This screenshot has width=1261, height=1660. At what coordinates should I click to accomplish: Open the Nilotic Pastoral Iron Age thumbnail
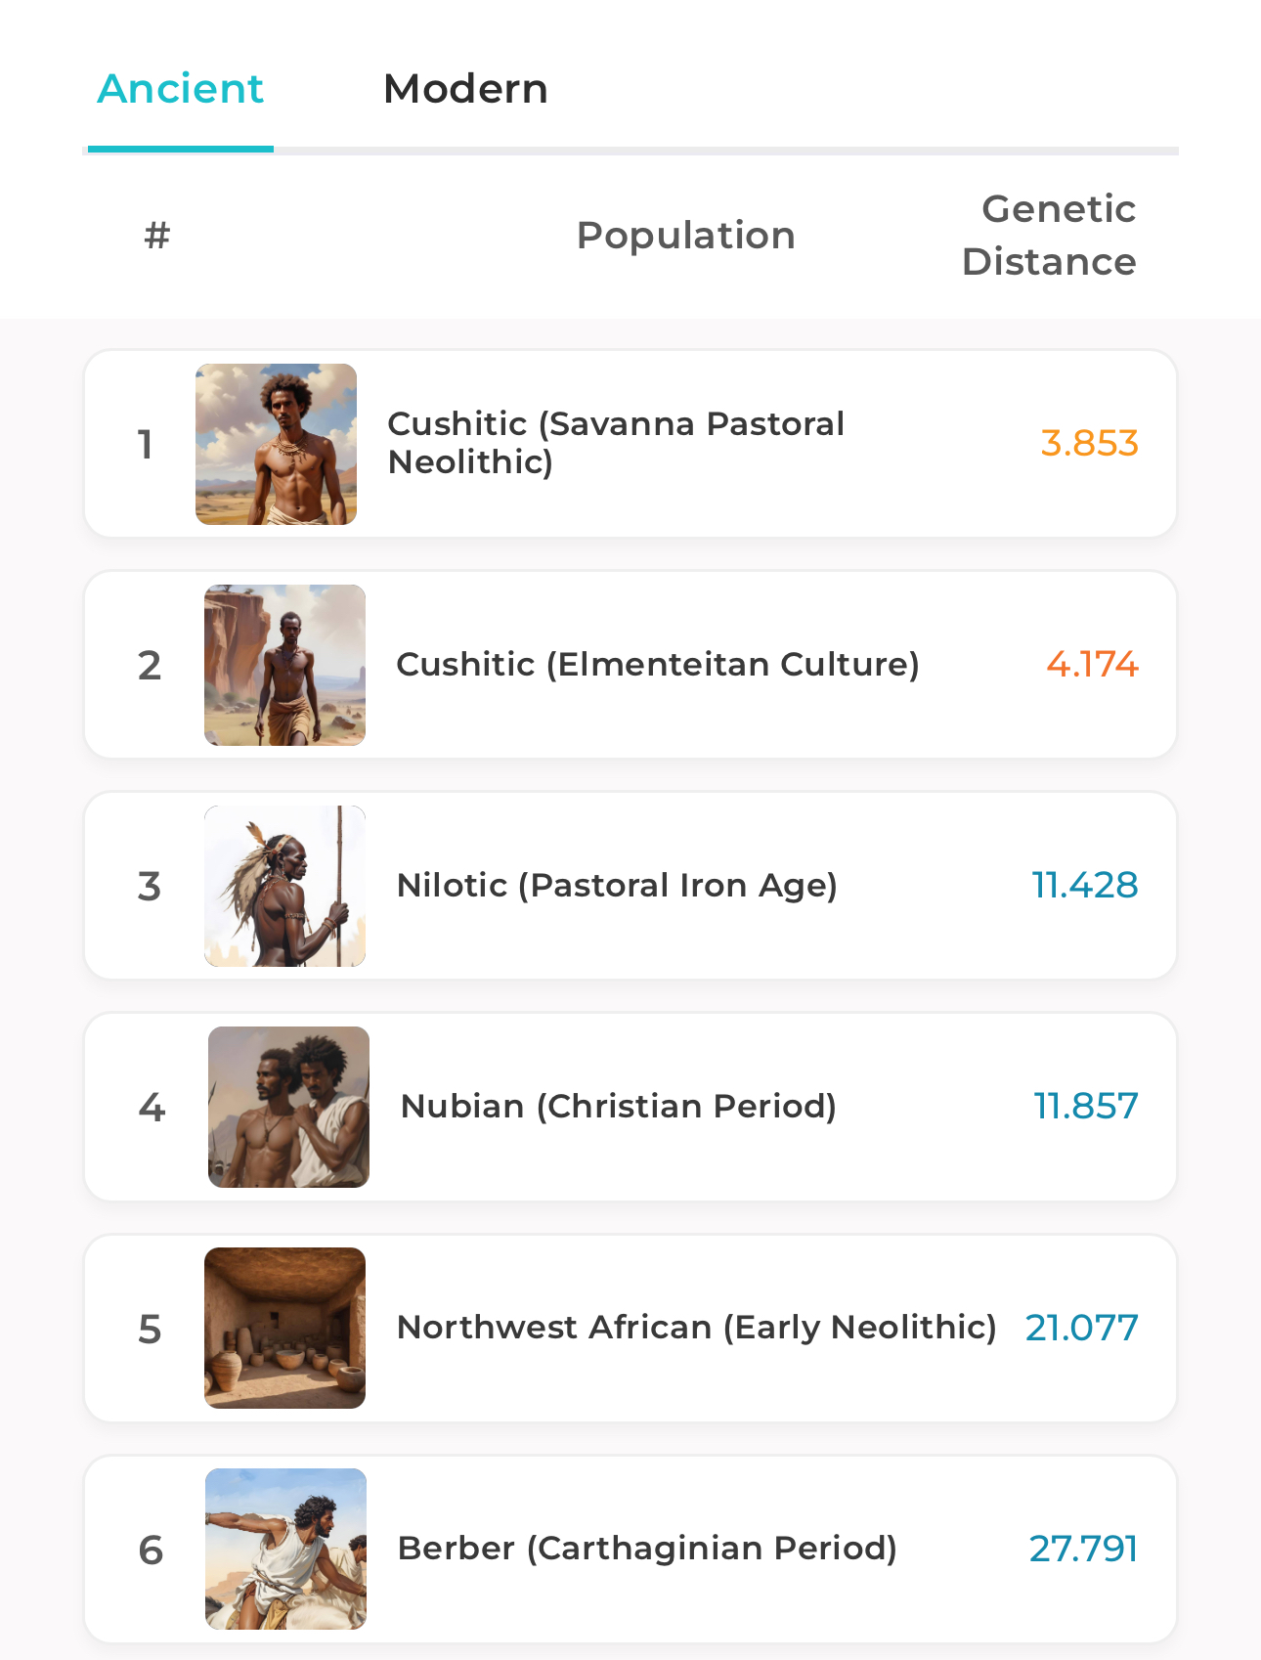pyautogui.click(x=284, y=887)
